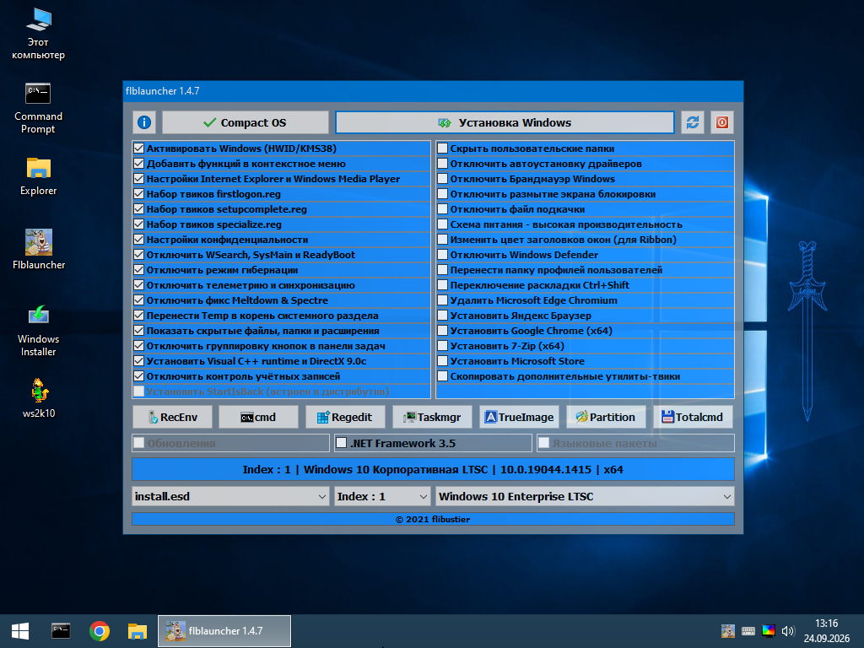
Task: Click the refresh arrows icon button
Action: (x=693, y=122)
